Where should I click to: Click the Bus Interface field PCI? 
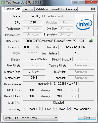click(x=76, y=53)
